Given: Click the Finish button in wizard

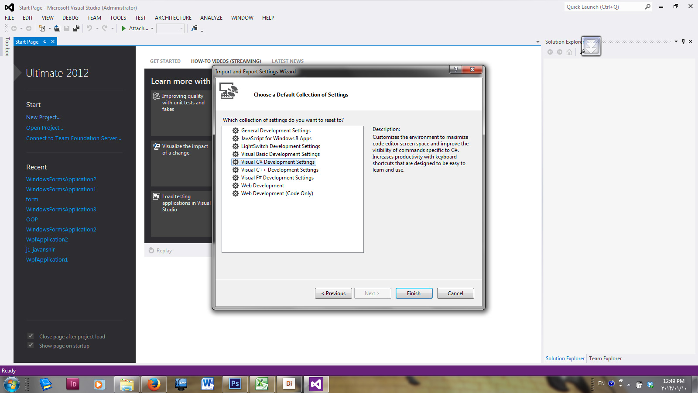Looking at the screenshot, I should [414, 293].
